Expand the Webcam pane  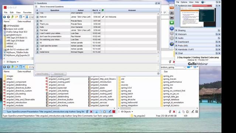coord(176,34)
